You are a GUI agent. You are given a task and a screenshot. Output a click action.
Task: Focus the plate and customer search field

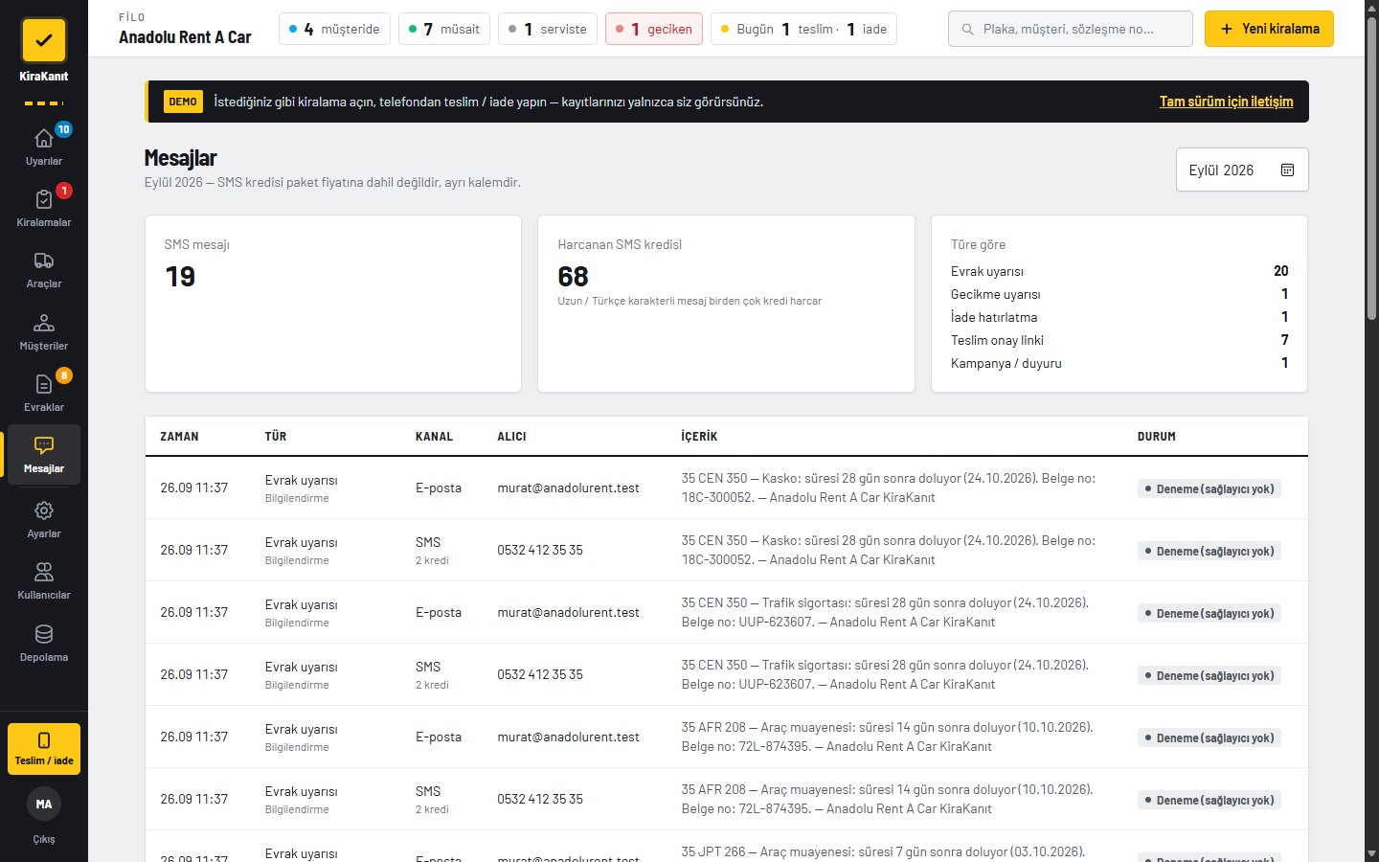pyautogui.click(x=1071, y=29)
